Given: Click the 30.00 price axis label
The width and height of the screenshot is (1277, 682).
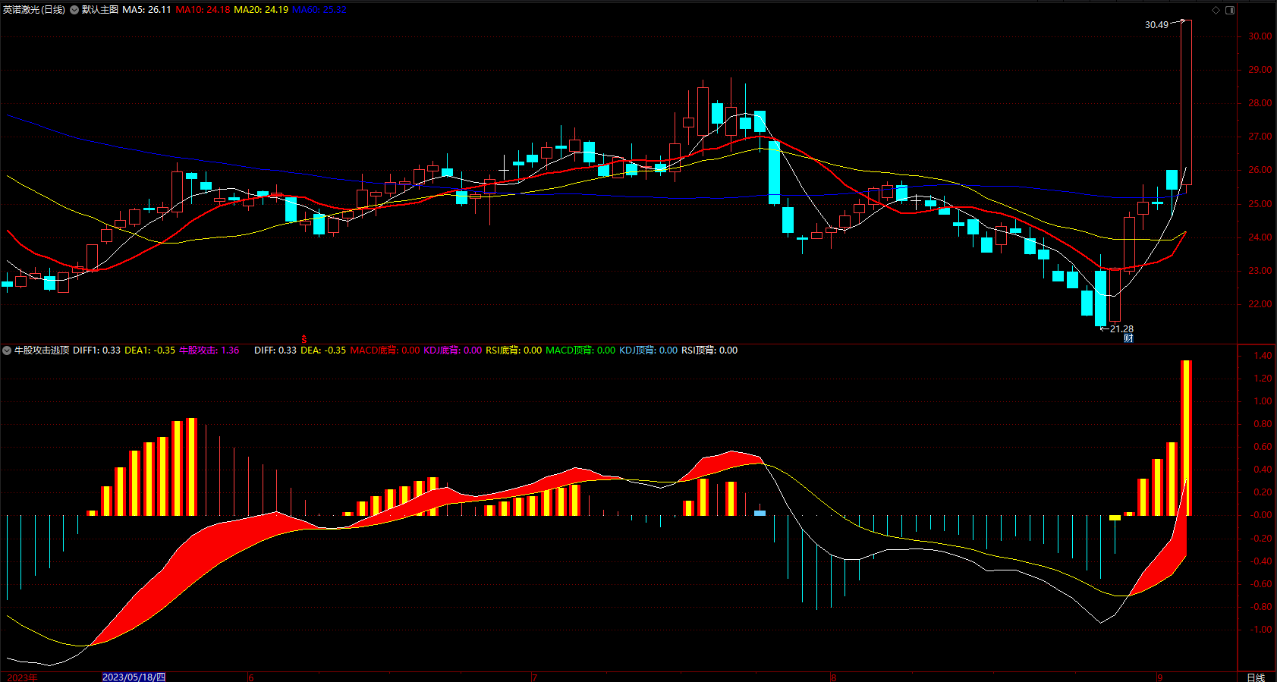Looking at the screenshot, I should coord(1260,36).
